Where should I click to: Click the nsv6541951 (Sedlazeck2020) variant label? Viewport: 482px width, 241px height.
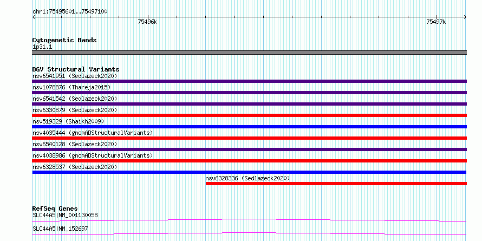click(x=75, y=76)
